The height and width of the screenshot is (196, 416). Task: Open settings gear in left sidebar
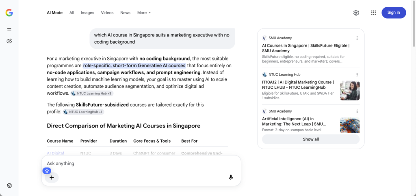[9, 186]
